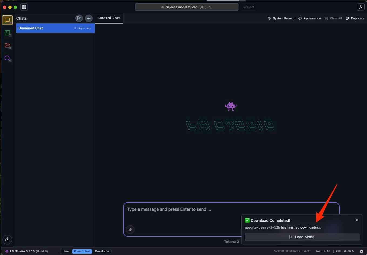Open My Models folder icon
The image size is (367, 255).
7,46
